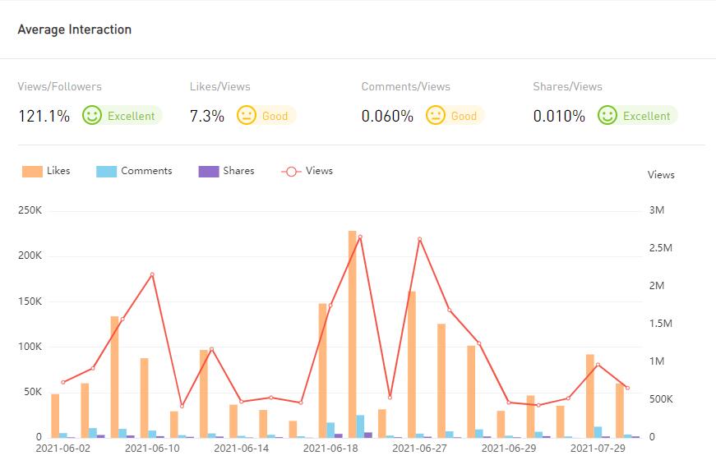Click the yellow neutral face beside Likes/Views
Image resolution: width=716 pixels, height=474 pixels.
[247, 115]
